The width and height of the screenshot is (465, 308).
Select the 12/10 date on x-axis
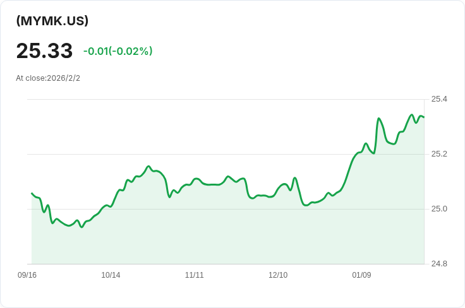click(x=278, y=275)
